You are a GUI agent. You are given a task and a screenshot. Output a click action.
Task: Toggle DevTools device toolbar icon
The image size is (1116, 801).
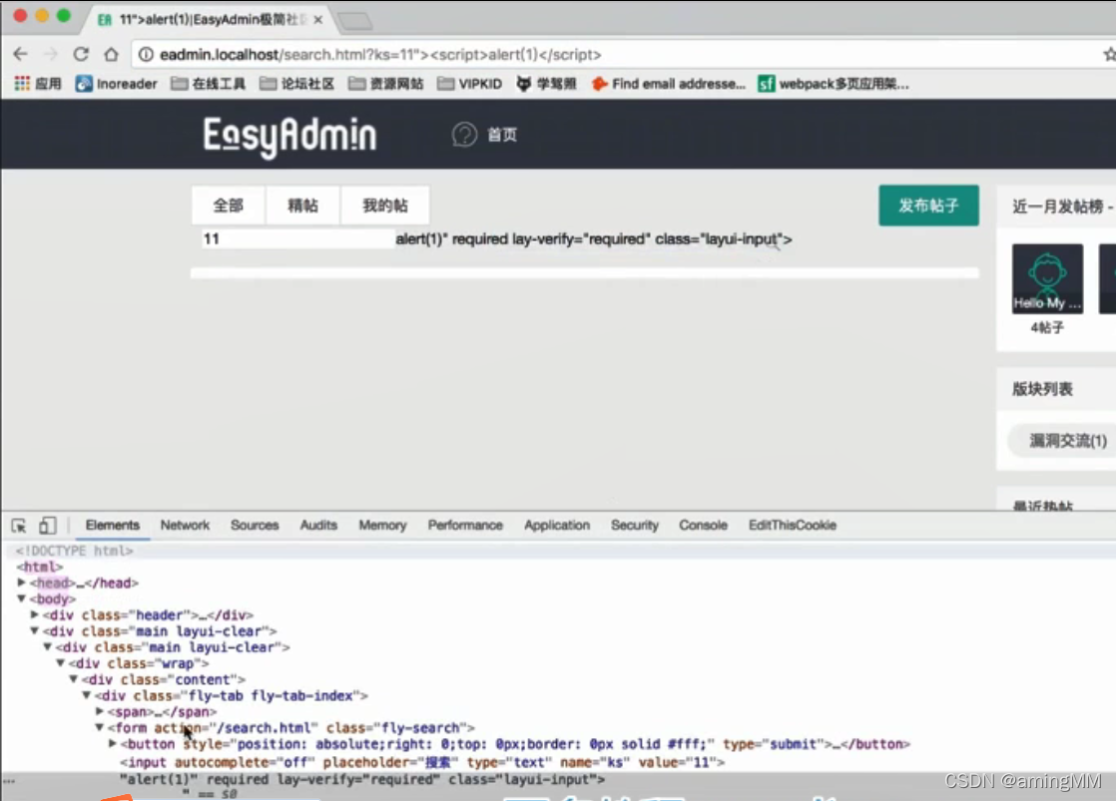pyautogui.click(x=47, y=526)
